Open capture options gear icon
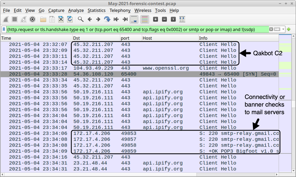The height and width of the screenshot is (177, 296). click(32, 19)
